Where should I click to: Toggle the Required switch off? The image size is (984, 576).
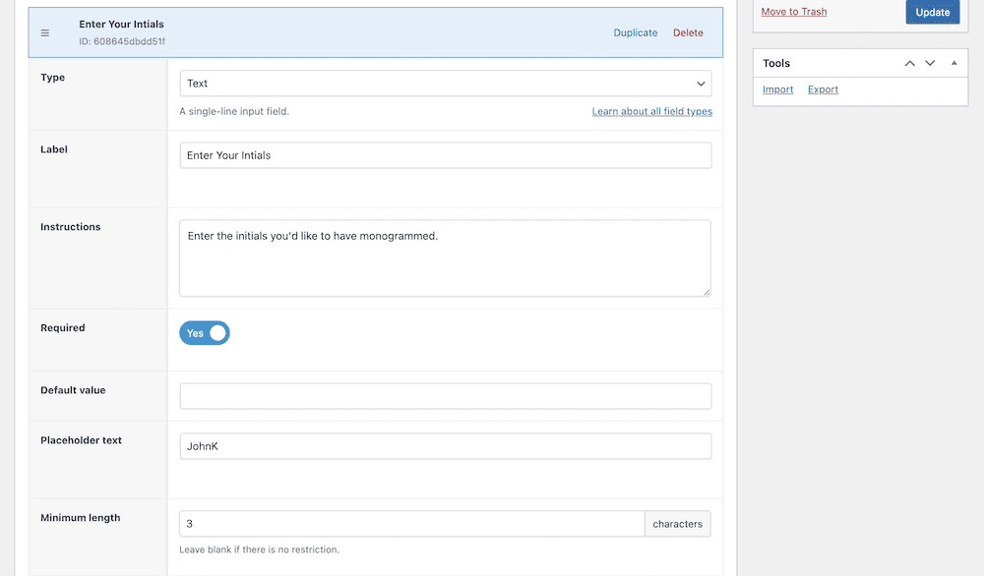pos(204,332)
